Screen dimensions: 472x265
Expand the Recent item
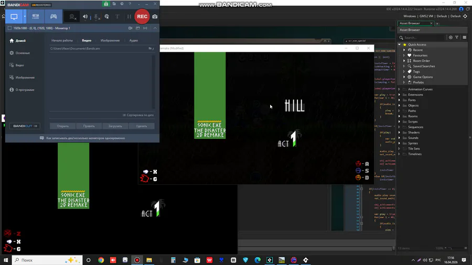404,50
